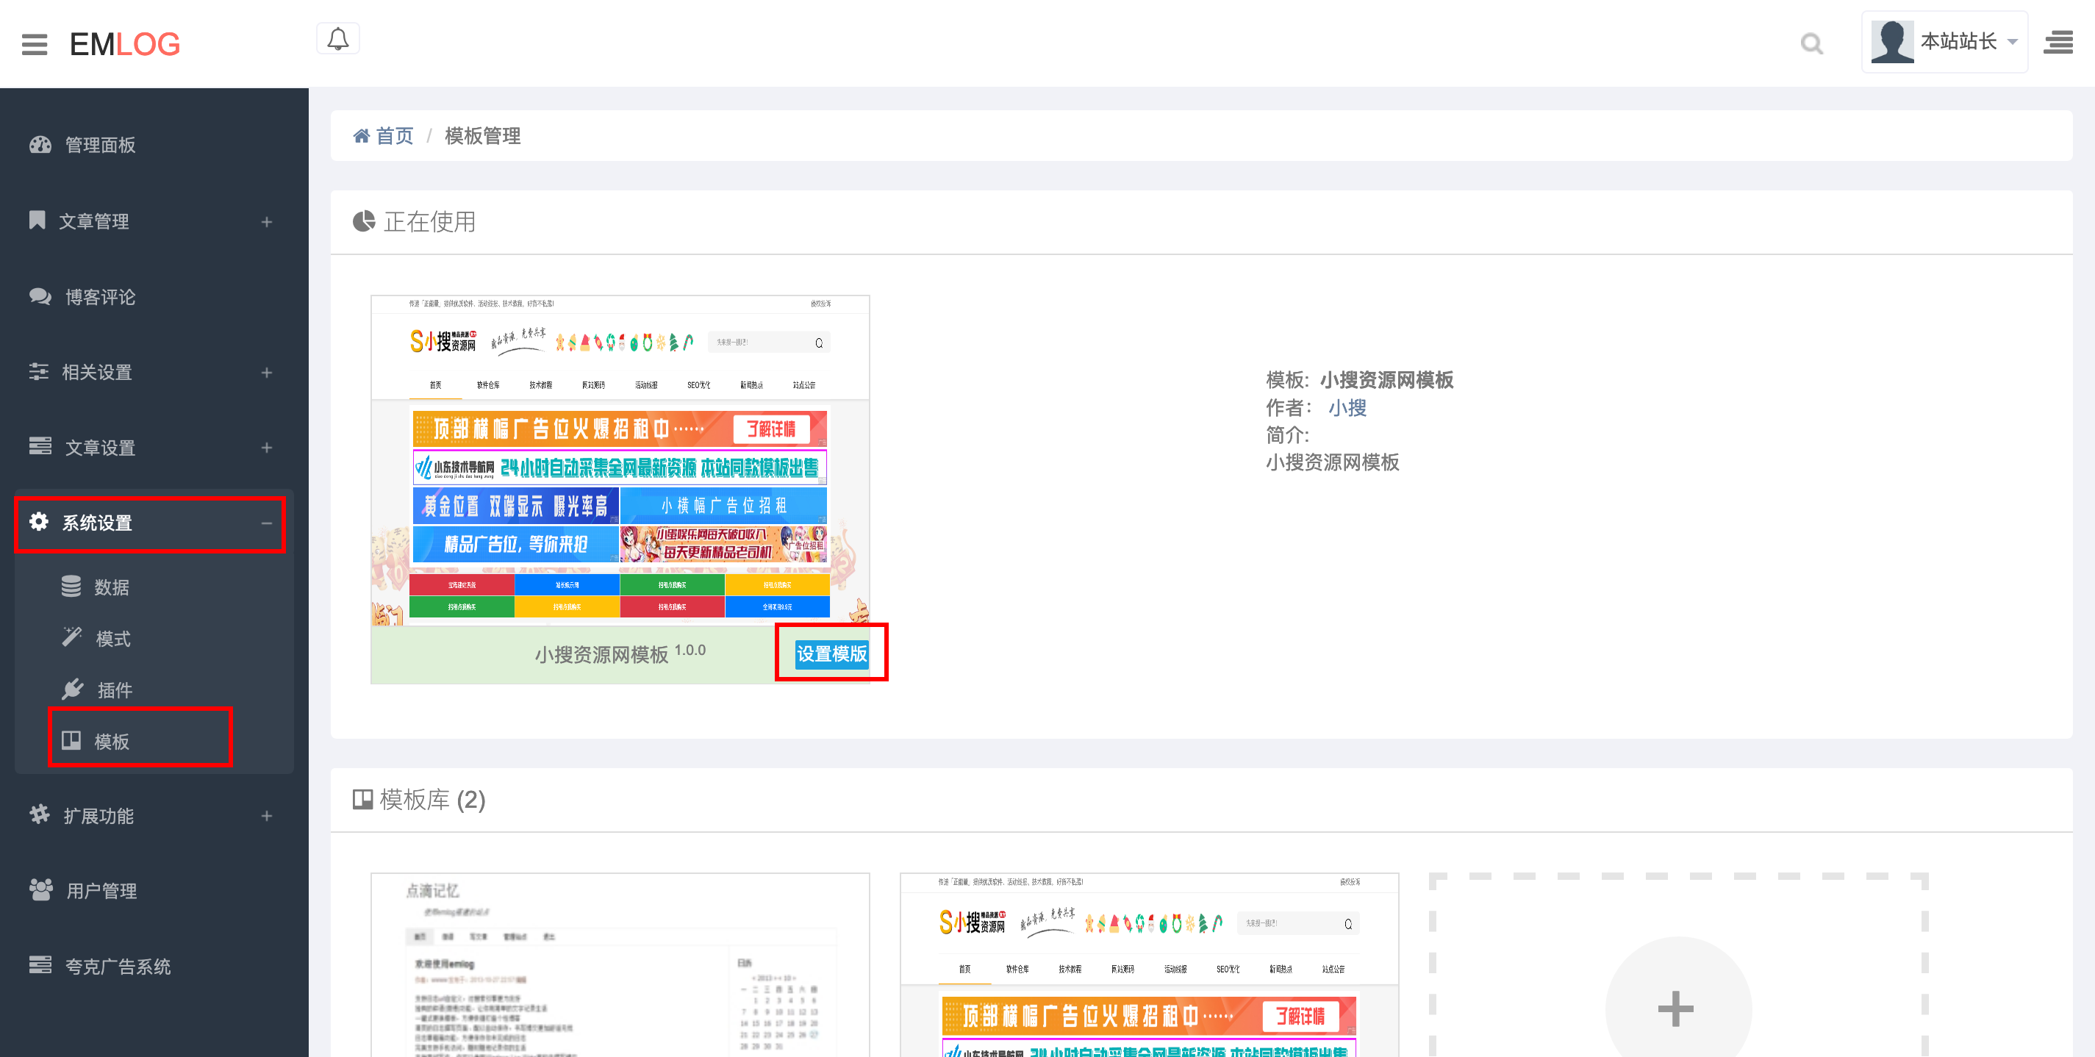Screen dimensions: 2095x1057
Task: Click the search magnifier icon in header
Action: point(1811,43)
